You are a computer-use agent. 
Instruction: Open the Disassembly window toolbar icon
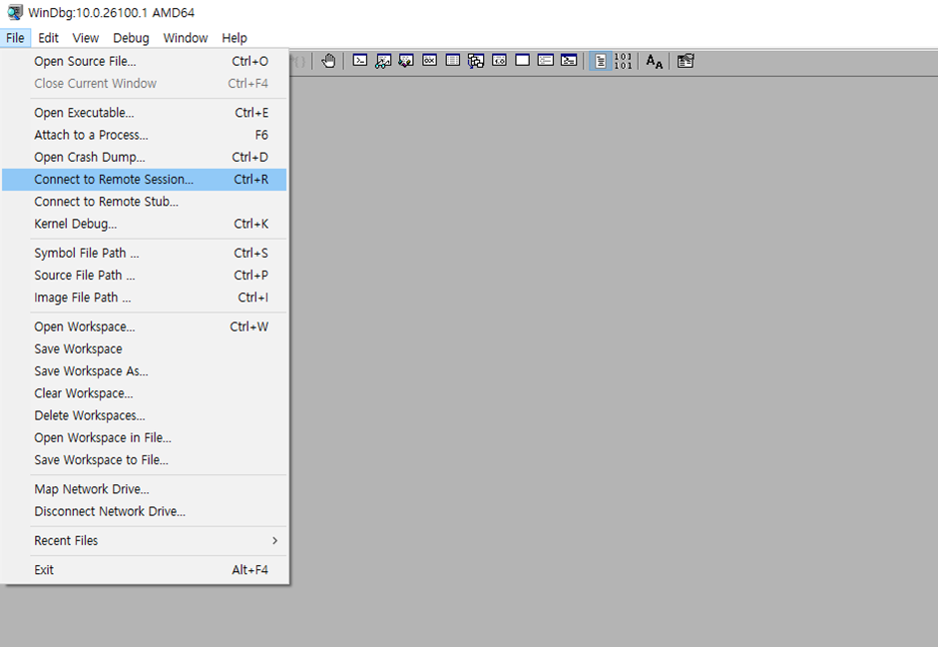coord(500,61)
